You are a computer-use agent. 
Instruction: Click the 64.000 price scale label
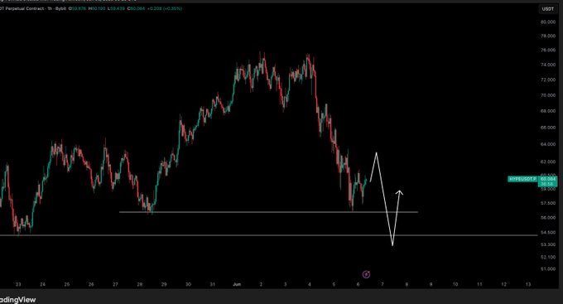tap(548, 144)
